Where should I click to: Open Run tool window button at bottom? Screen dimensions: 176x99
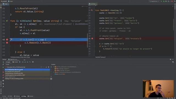pos(4,96)
